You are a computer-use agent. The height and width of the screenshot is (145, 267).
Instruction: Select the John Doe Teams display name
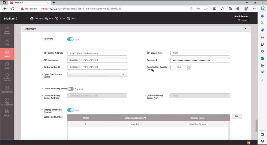pyautogui.click(x=197, y=124)
